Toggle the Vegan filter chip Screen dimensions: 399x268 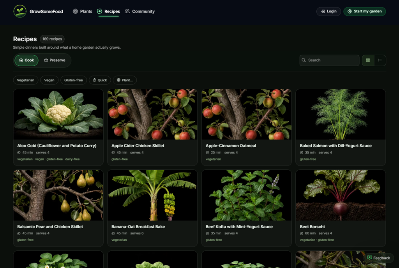tap(49, 80)
